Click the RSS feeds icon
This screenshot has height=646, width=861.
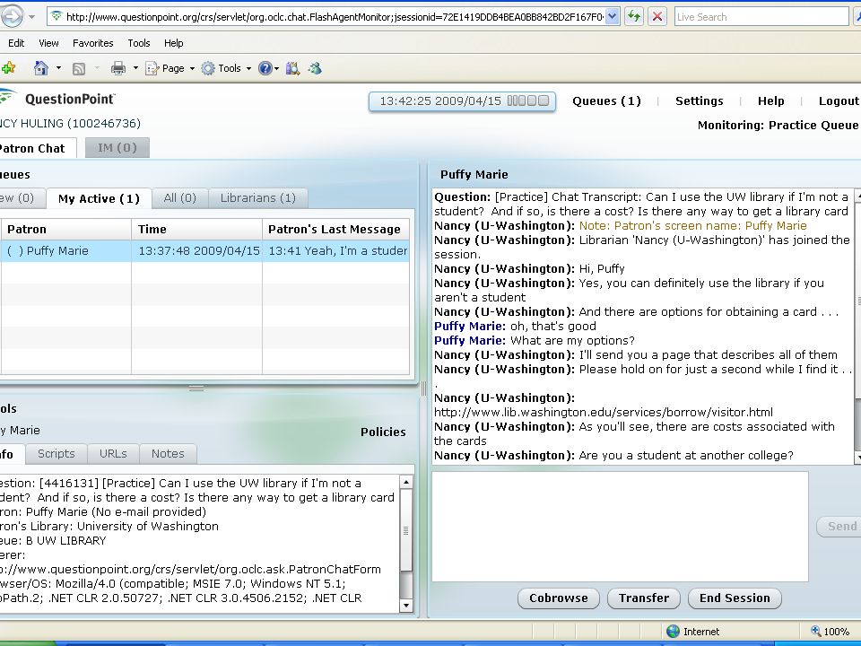tap(79, 69)
